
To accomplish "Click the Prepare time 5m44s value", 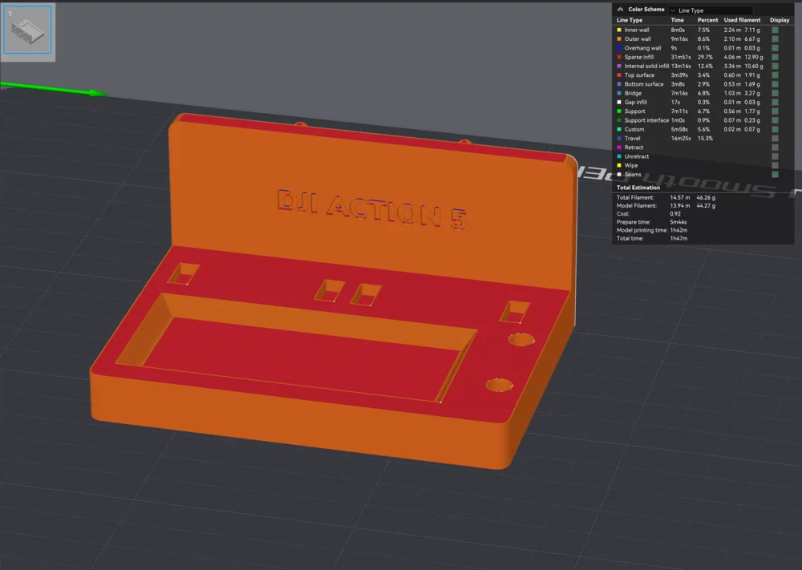I will pyautogui.click(x=678, y=222).
